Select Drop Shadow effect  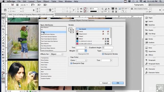(54, 60)
